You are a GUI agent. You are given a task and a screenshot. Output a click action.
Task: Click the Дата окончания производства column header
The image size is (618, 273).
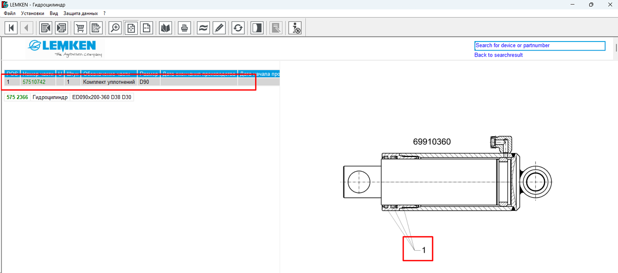[x=199, y=74]
